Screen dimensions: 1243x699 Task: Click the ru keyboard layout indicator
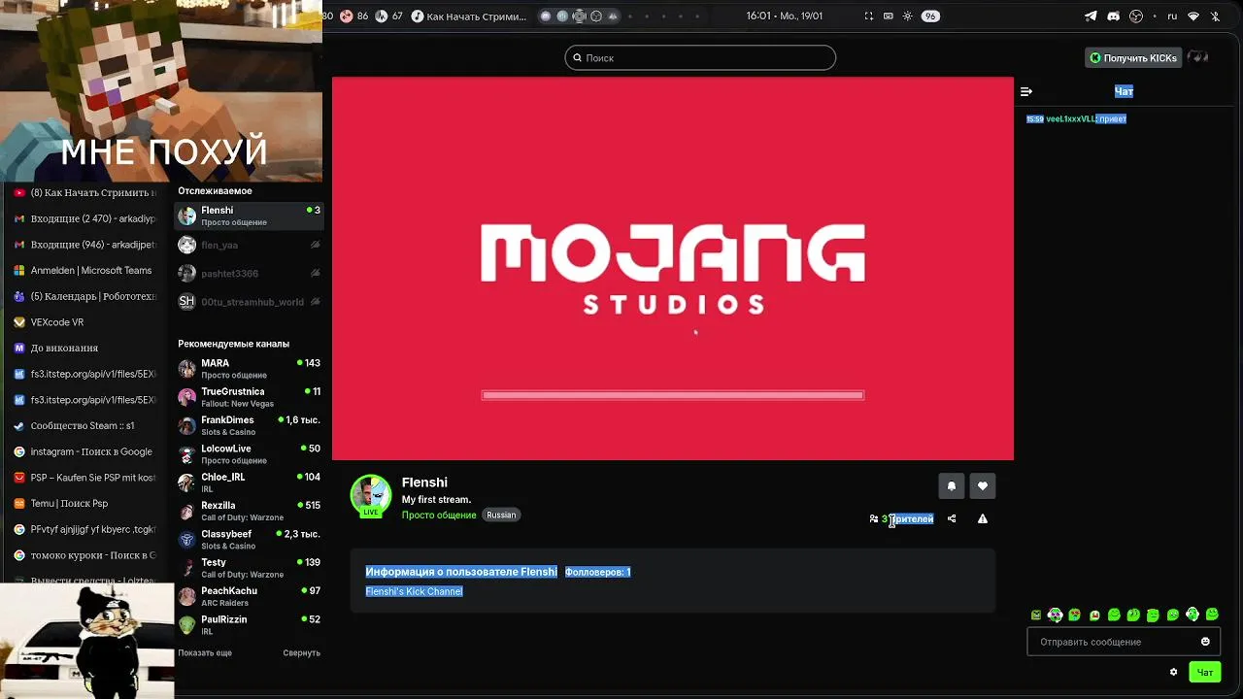[1172, 17]
